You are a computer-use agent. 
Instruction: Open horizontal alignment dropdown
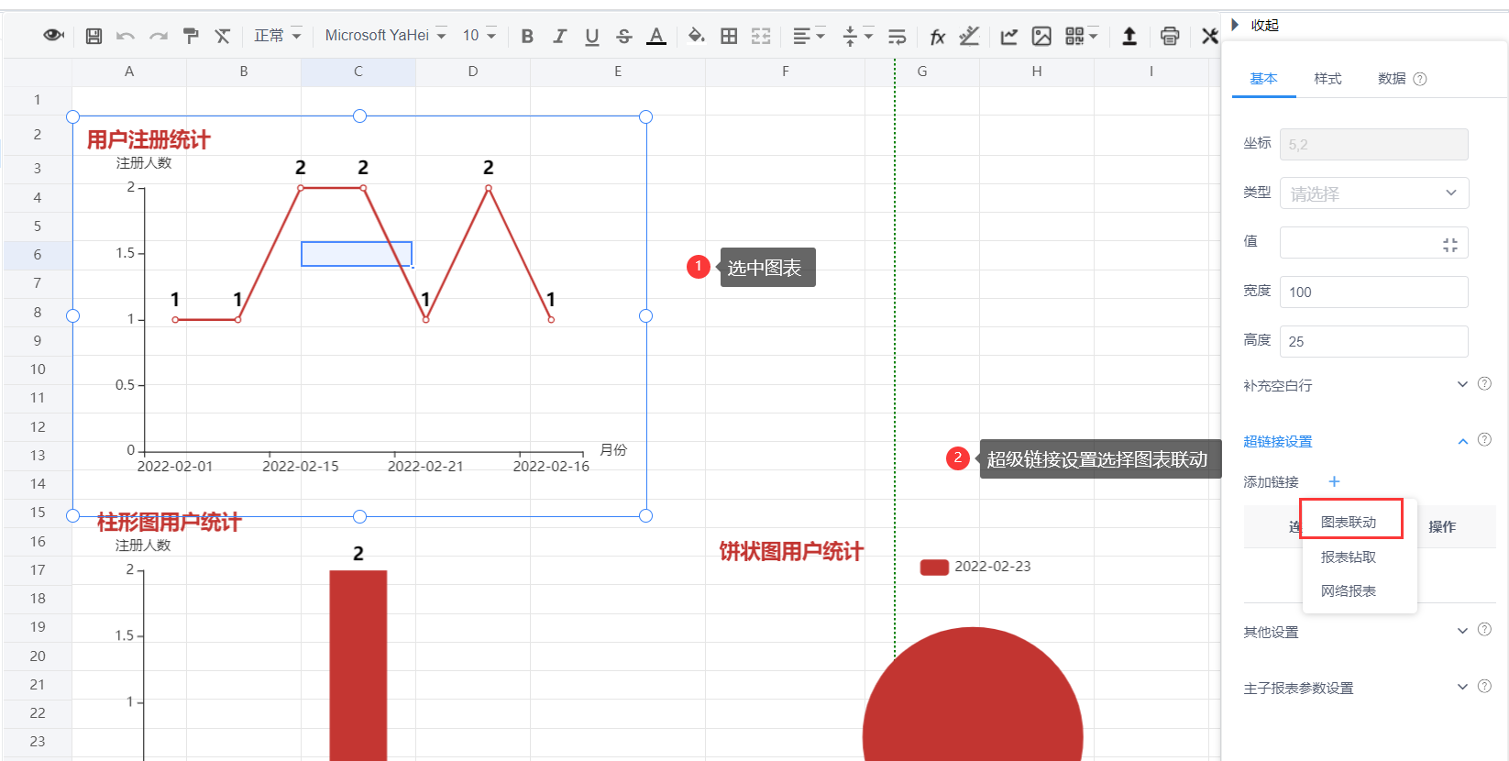pos(809,36)
